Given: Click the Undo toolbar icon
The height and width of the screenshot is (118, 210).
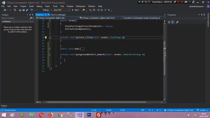Looking at the screenshot, I should [x=31, y=10].
